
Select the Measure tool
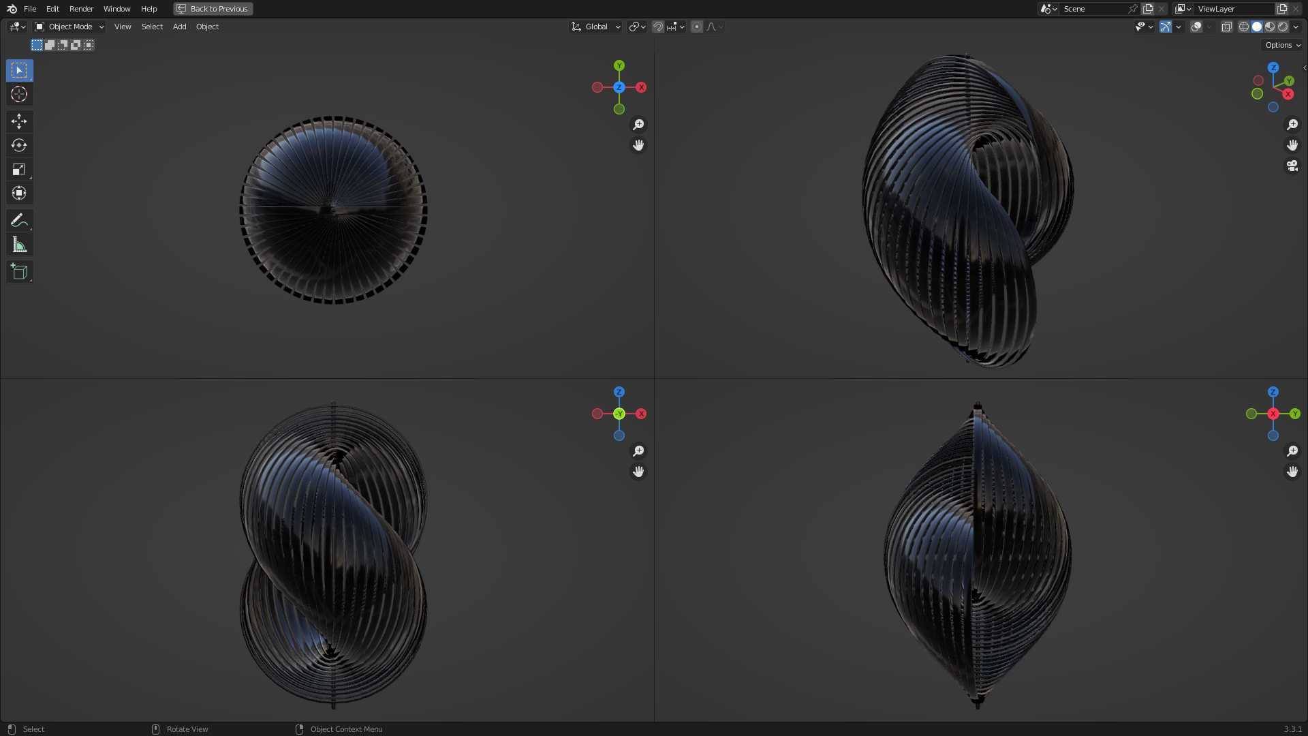click(19, 244)
